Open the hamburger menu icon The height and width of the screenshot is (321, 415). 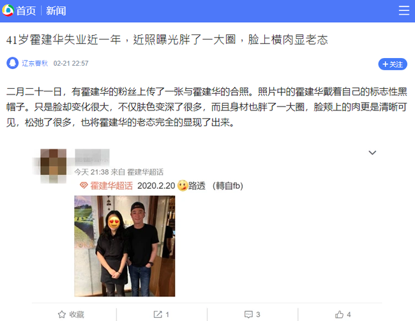pyautogui.click(x=404, y=11)
